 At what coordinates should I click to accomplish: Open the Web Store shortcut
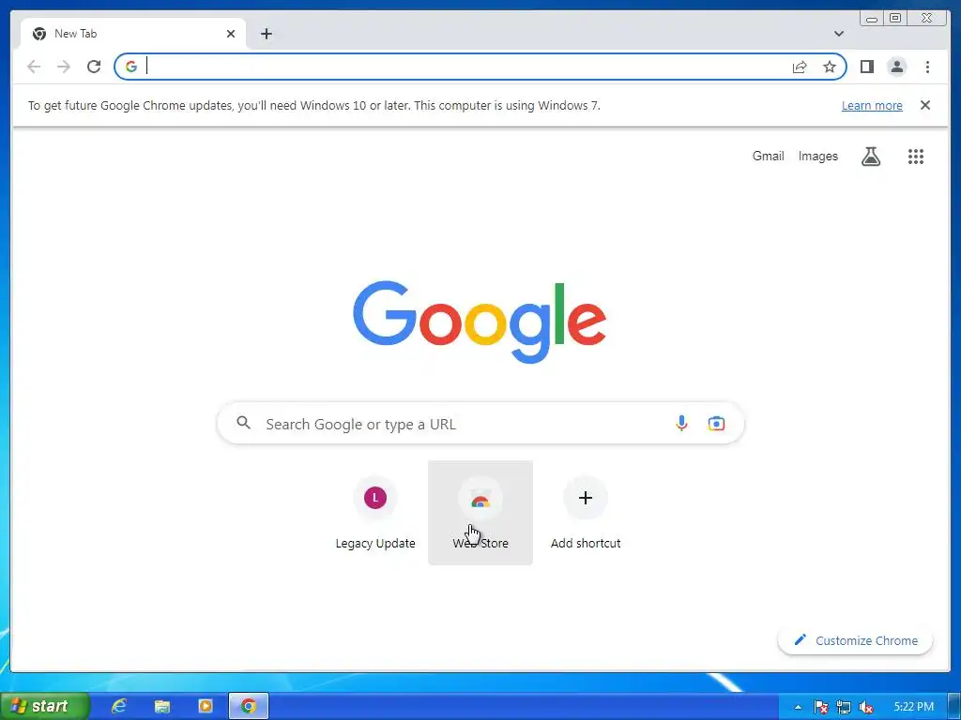[x=480, y=513]
